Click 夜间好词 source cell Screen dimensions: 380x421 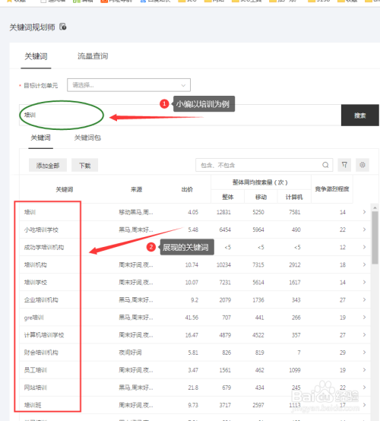click(130, 353)
